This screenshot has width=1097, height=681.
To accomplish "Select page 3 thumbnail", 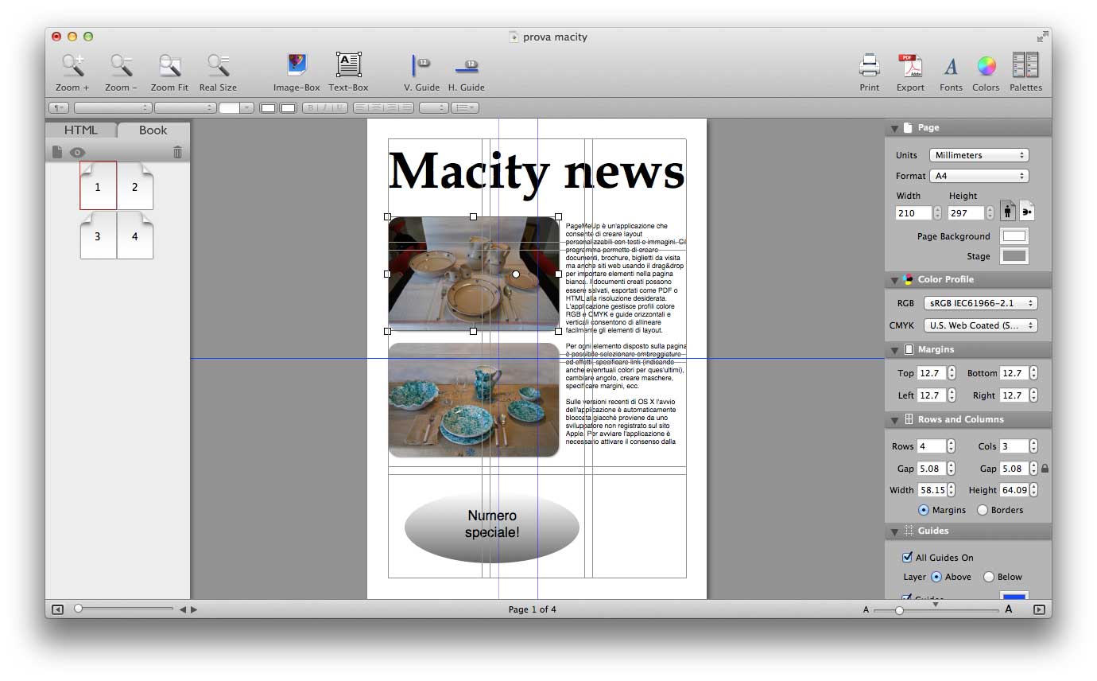I will point(98,236).
